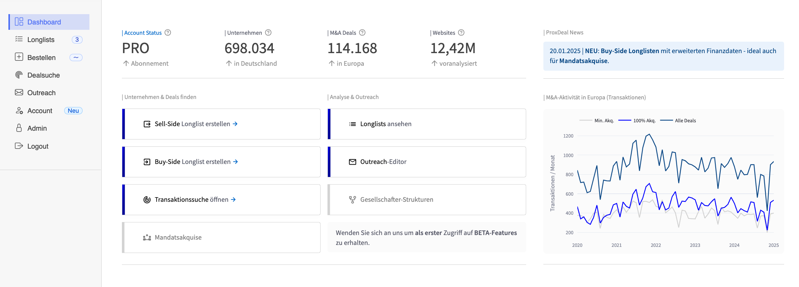Image resolution: width=799 pixels, height=287 pixels.
Task: Click the help icon next to Account Status
Action: tap(168, 33)
